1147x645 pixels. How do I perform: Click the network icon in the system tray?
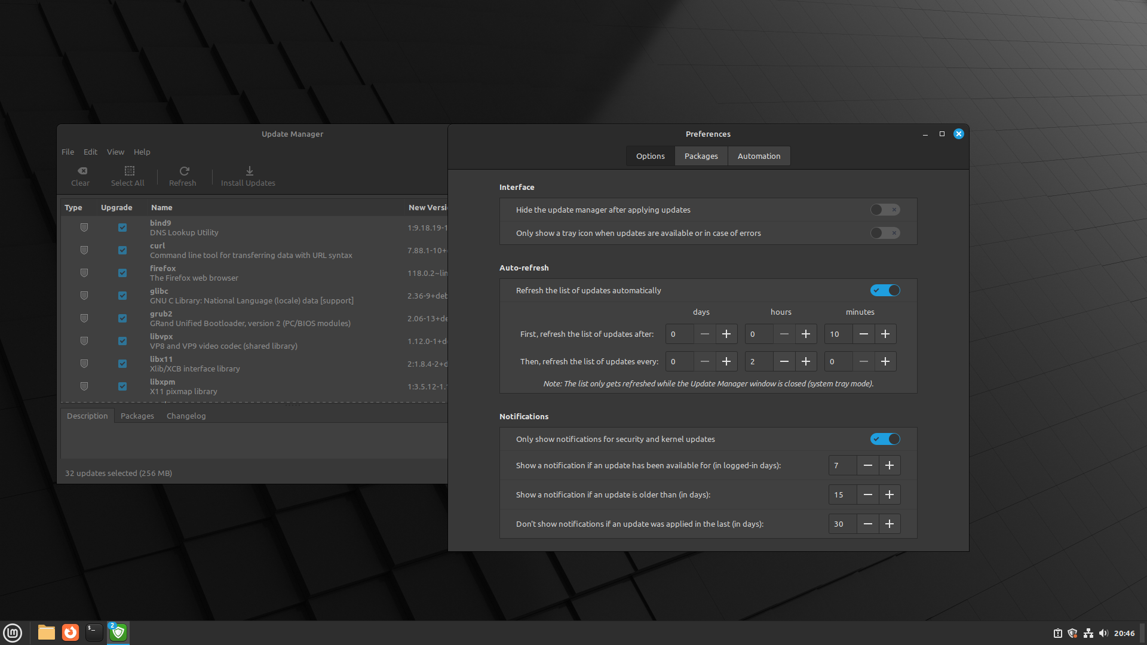(1088, 633)
